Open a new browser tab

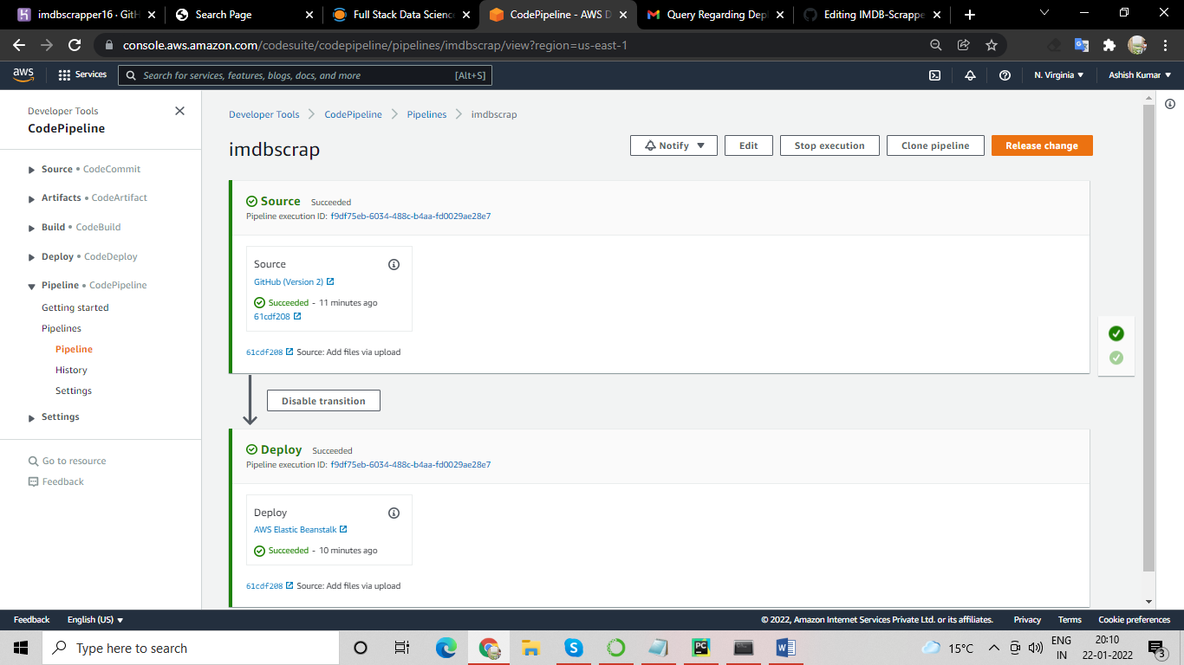click(x=969, y=15)
